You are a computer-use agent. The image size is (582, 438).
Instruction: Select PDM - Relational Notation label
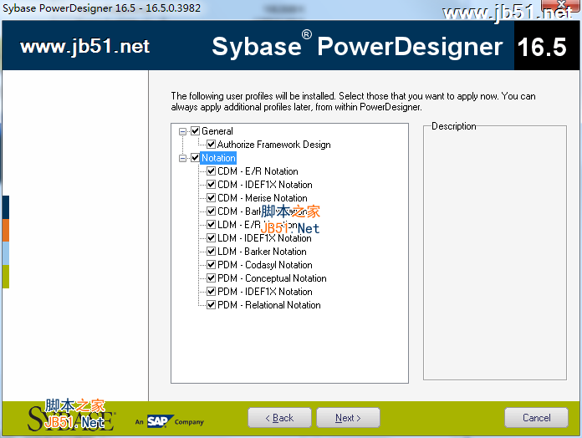click(268, 304)
